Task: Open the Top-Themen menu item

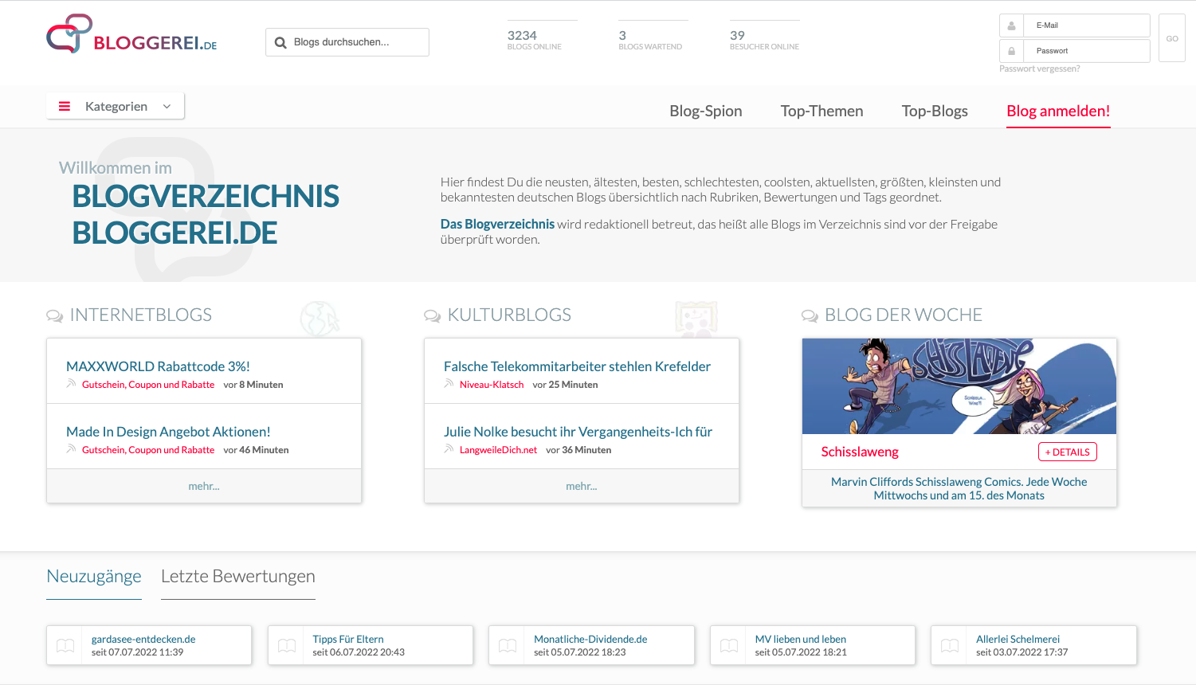Action: click(822, 111)
